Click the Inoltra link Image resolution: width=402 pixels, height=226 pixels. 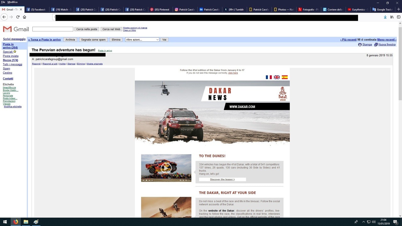point(62,64)
